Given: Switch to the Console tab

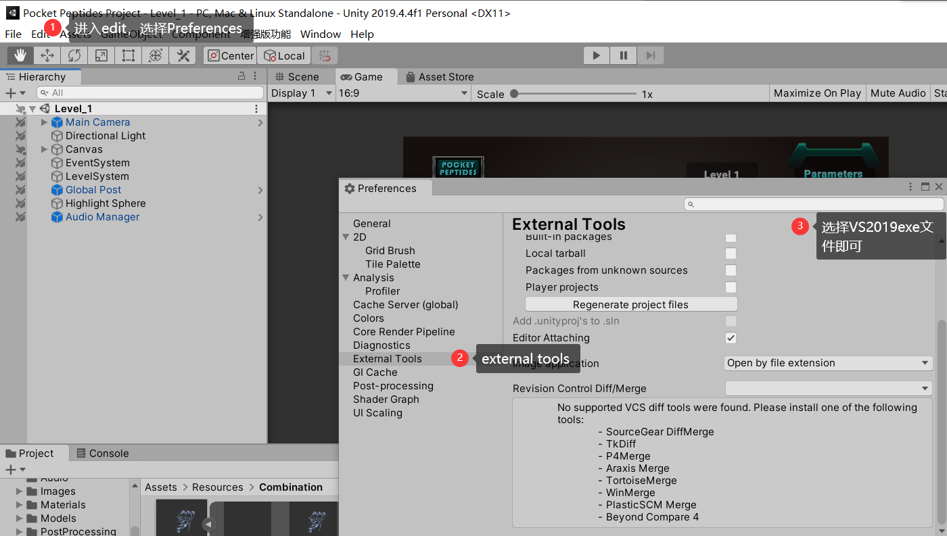Looking at the screenshot, I should [x=102, y=454].
